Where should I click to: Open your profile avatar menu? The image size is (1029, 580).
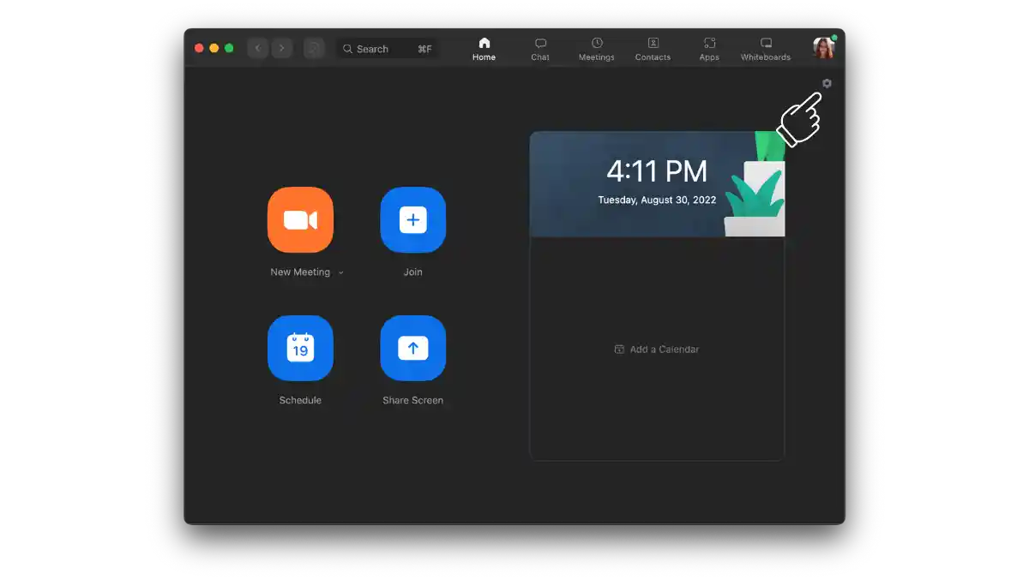[x=822, y=48]
